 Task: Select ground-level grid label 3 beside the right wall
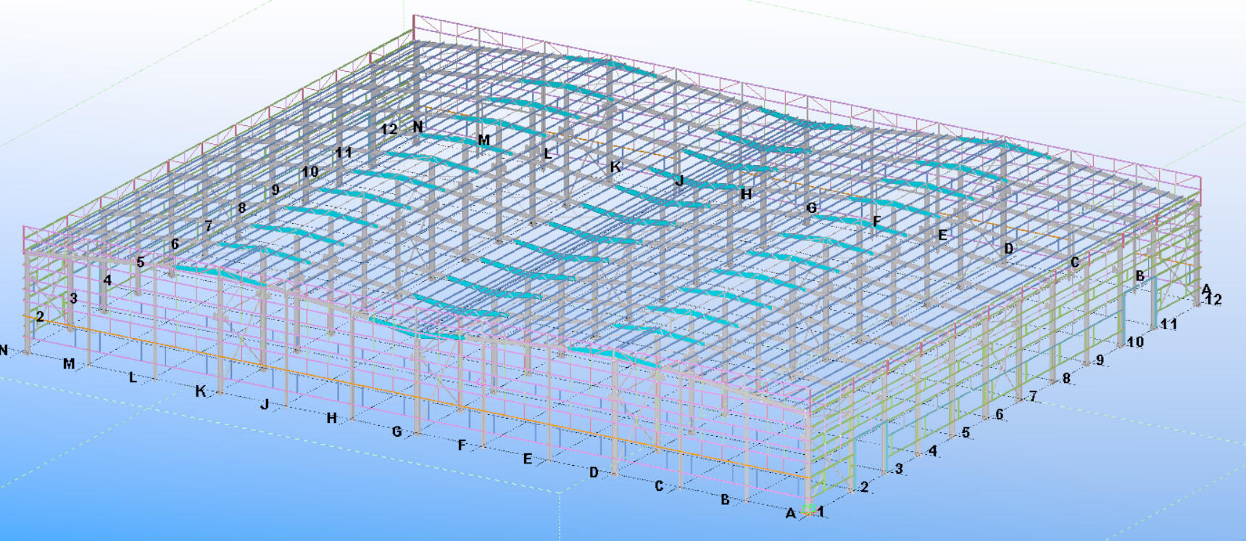[899, 469]
